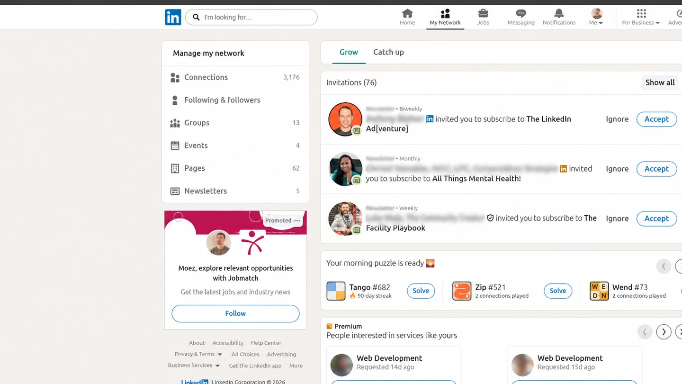
Task: Ignore All Things Mental Health! invitation
Action: (x=617, y=169)
